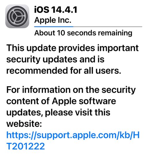Image resolution: width=147 pixels, height=157 pixels.
Task: Tap the Settings gear app icon
Action: pos(17,16)
